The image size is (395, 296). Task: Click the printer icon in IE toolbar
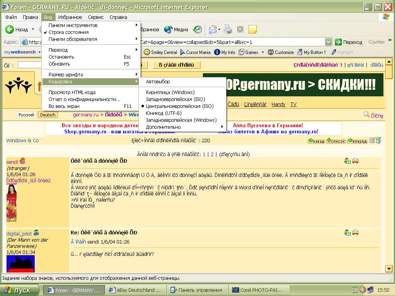tap(228, 29)
